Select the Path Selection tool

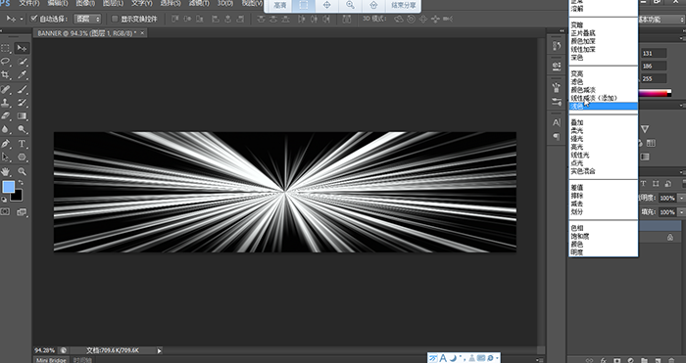(6, 157)
